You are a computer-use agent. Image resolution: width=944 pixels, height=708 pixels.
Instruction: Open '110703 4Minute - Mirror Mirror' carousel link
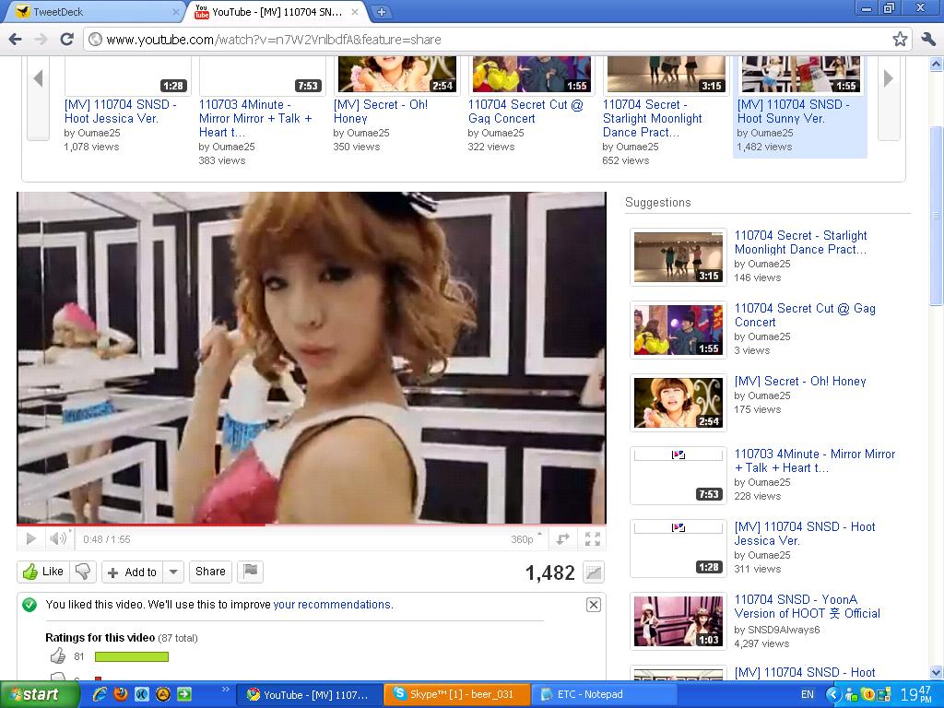pos(256,118)
